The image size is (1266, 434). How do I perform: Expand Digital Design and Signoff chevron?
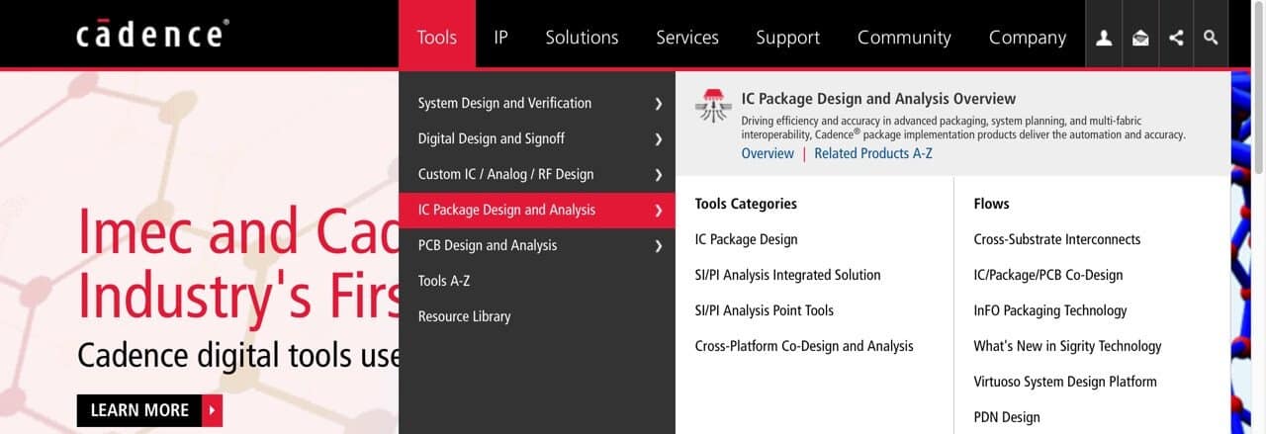[x=659, y=139]
